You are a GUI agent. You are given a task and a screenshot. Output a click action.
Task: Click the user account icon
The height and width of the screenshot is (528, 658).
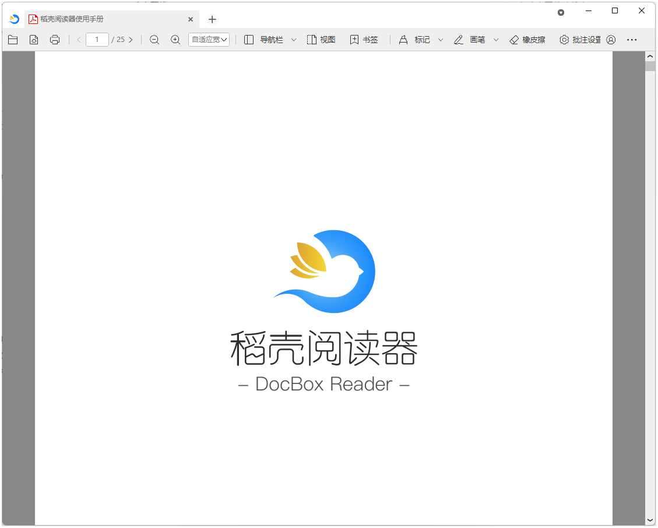click(611, 40)
